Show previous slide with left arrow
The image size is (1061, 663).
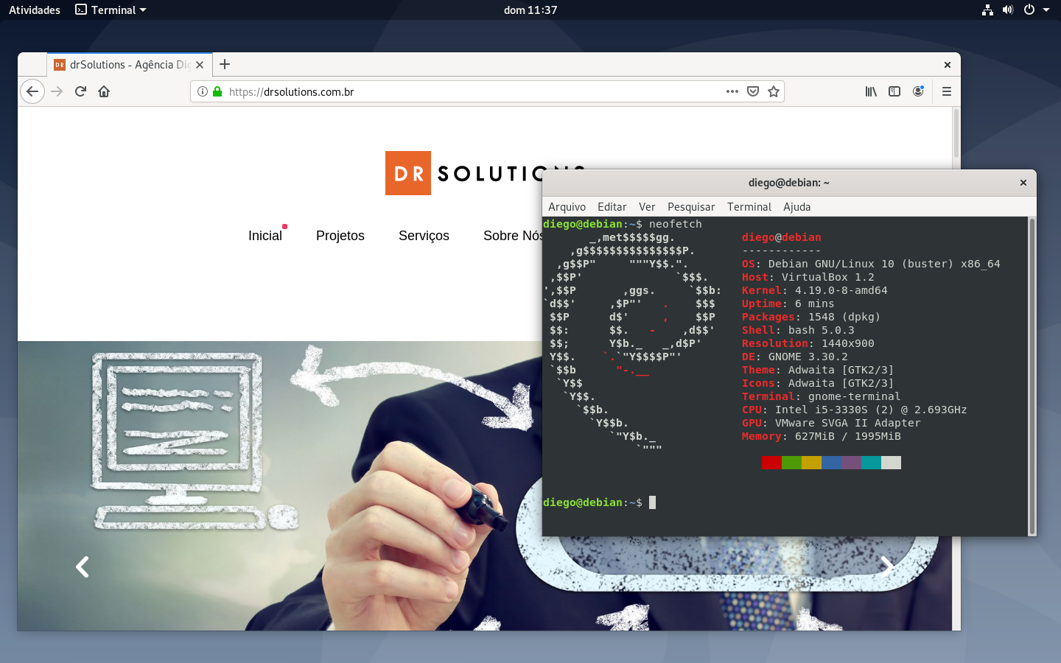click(x=83, y=566)
